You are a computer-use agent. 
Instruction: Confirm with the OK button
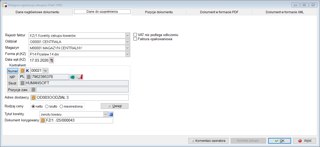pyautogui.click(x=279, y=141)
